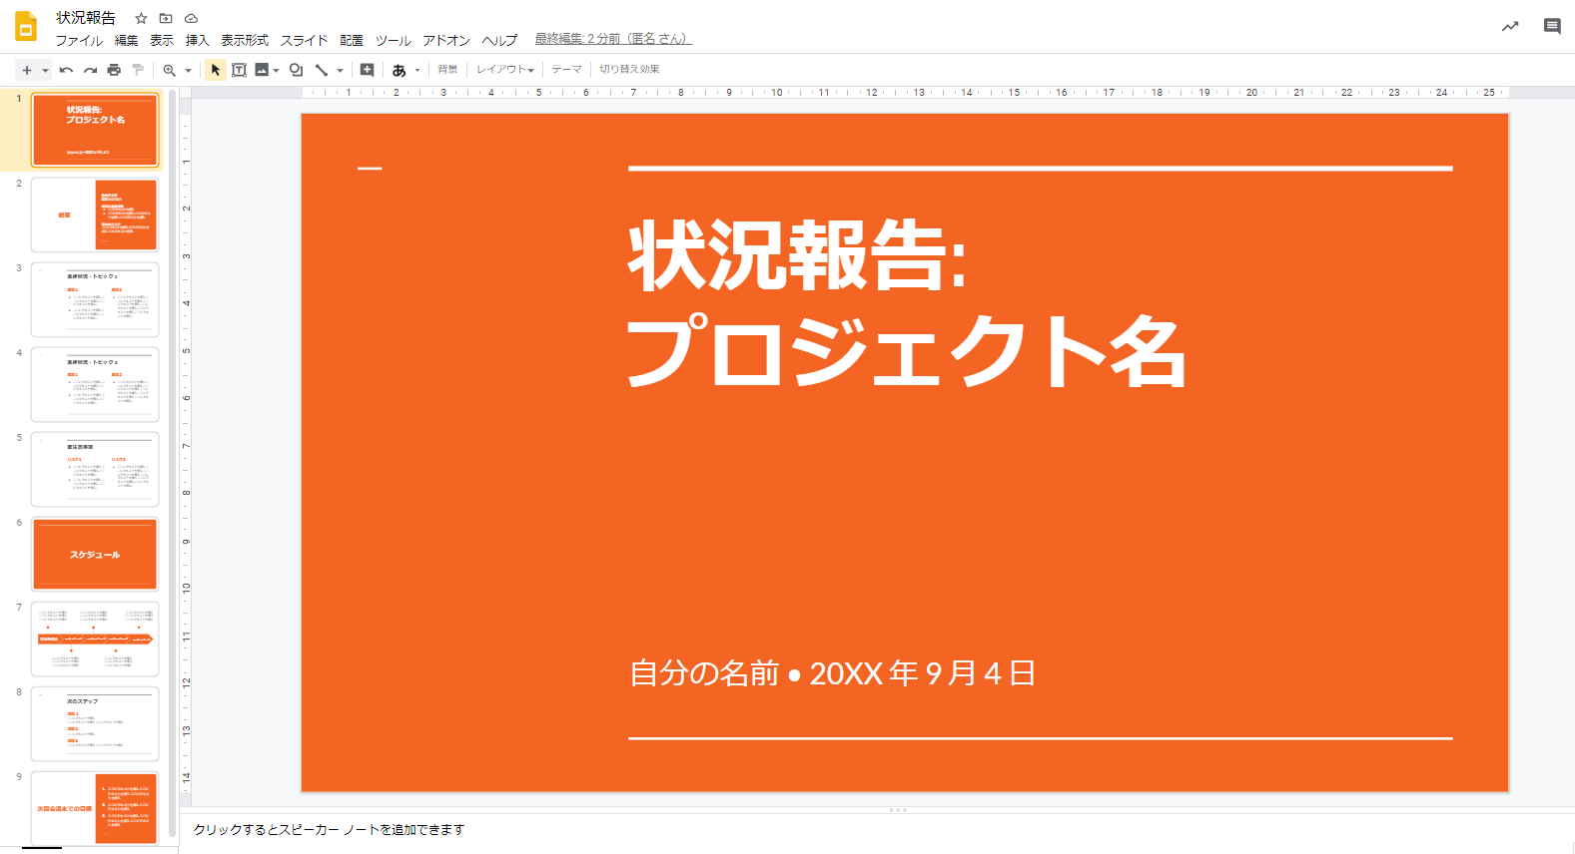
Task: Click the テーマ theme button
Action: pos(566,70)
